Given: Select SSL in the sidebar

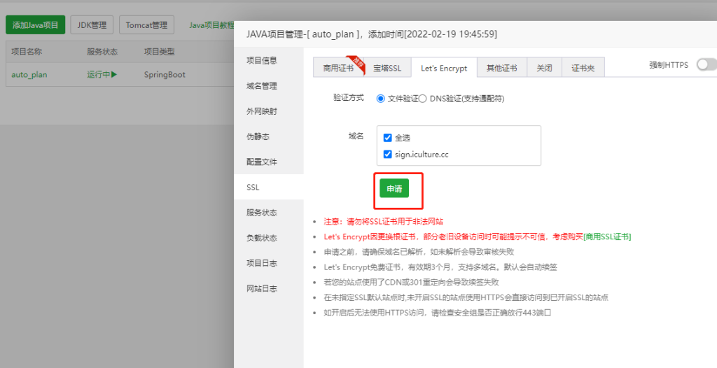Looking at the screenshot, I should tap(269, 187).
